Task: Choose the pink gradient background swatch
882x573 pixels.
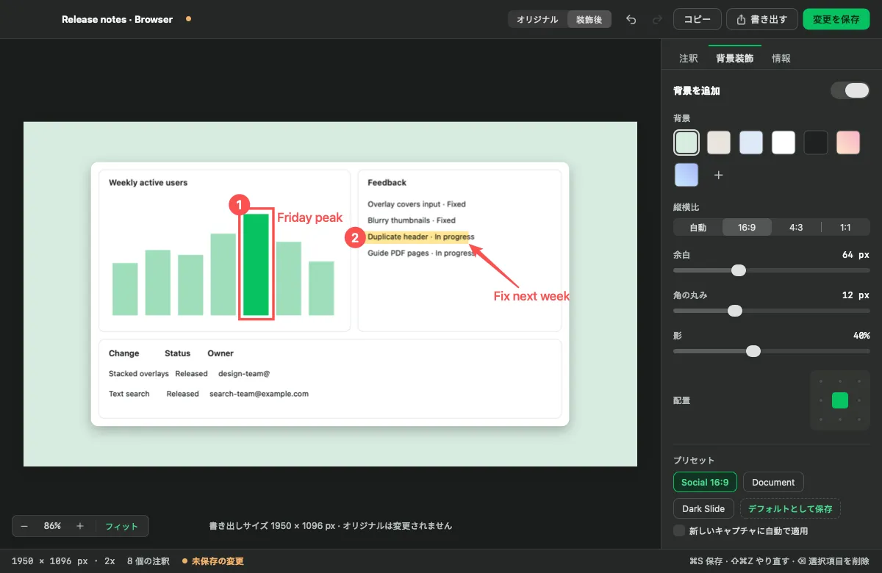Action: tap(848, 143)
